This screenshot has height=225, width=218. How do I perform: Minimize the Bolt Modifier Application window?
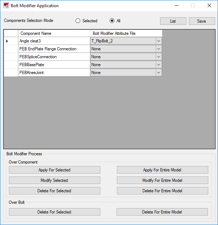tap(177, 6)
